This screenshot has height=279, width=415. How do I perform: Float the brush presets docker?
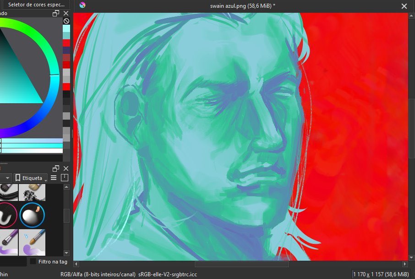pos(56,168)
